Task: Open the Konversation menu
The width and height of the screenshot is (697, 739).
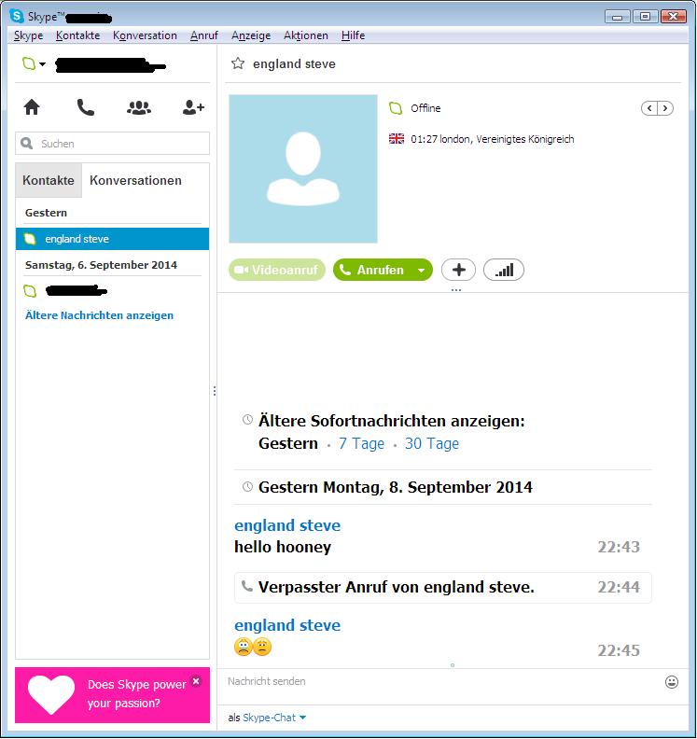Action: [145, 35]
